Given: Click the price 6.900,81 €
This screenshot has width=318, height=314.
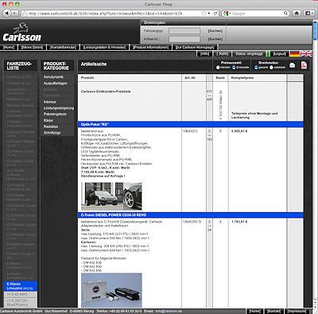Looking at the screenshot, I should coord(239,131).
